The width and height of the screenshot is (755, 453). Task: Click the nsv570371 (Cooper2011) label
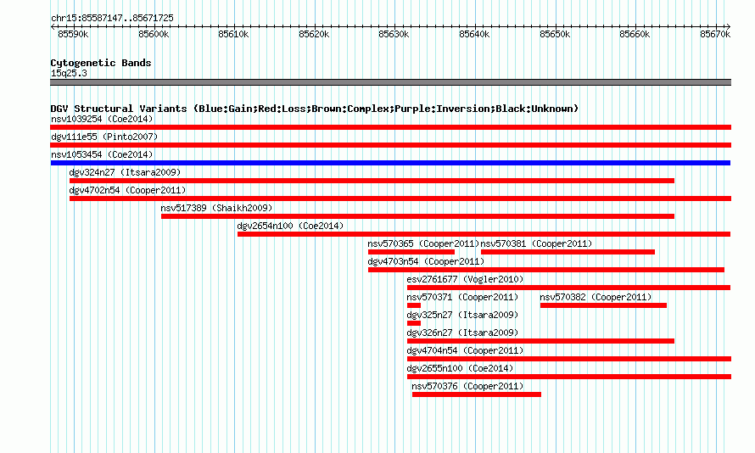click(462, 297)
